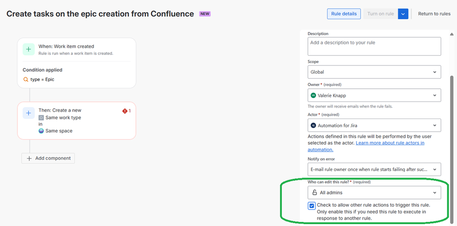Click the Same space avatar icon
The width and height of the screenshot is (457, 226).
[x=41, y=131]
